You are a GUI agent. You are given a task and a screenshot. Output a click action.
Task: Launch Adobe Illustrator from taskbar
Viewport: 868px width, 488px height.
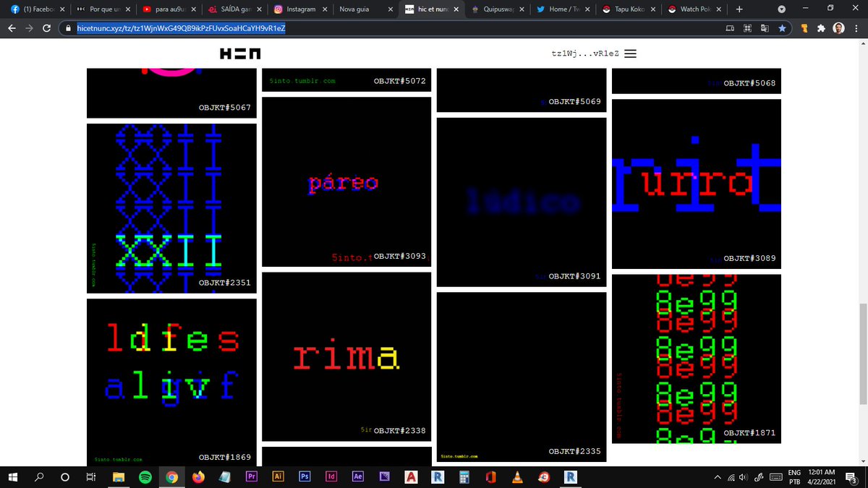coord(278,477)
